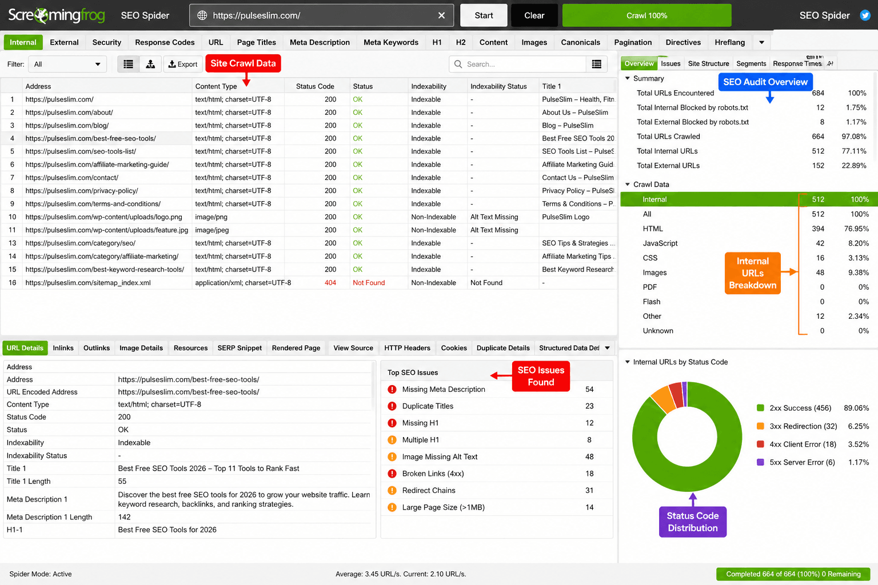Click the Multiple H1 warning icon
This screenshot has width=878, height=585.
(x=392, y=440)
